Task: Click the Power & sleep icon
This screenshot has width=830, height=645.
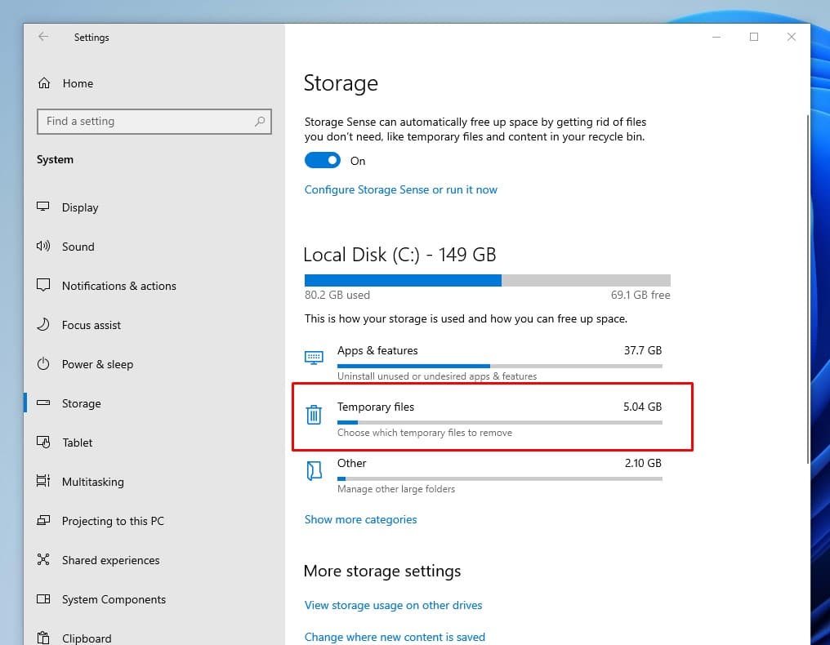Action: pos(44,364)
